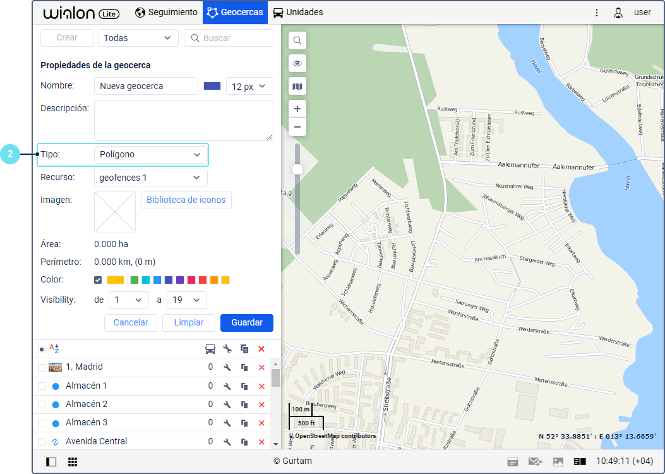665x474 pixels.
Task: Copy the Avenida Central geofence
Action: click(244, 442)
